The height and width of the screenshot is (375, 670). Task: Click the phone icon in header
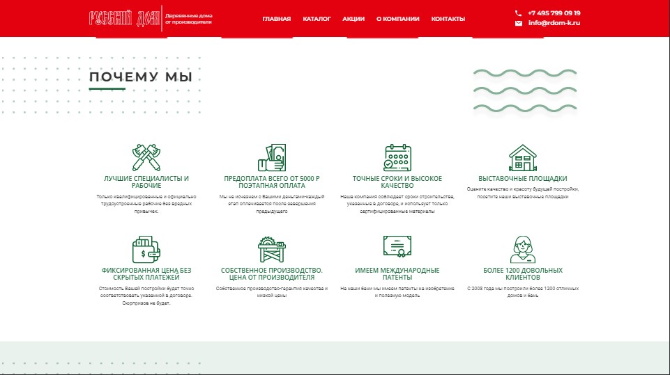(x=518, y=13)
